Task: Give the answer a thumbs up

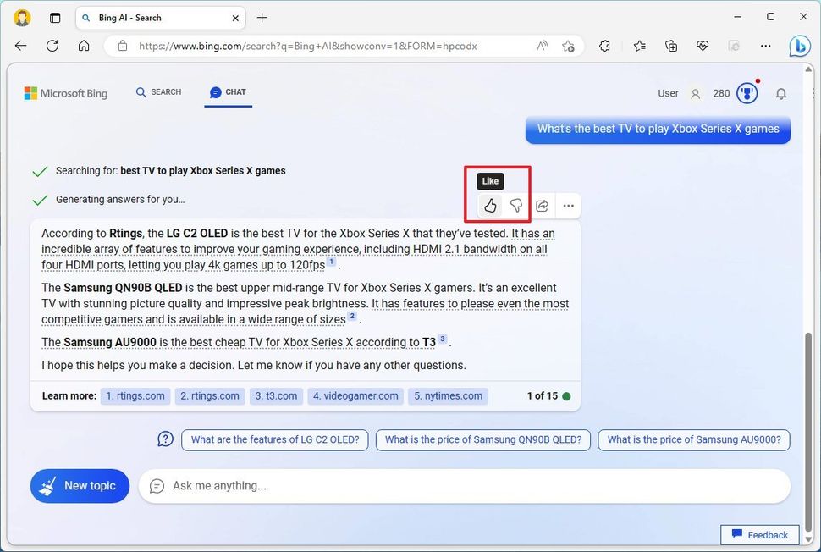Action: [x=490, y=206]
